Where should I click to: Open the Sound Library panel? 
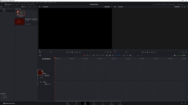point(31,4)
